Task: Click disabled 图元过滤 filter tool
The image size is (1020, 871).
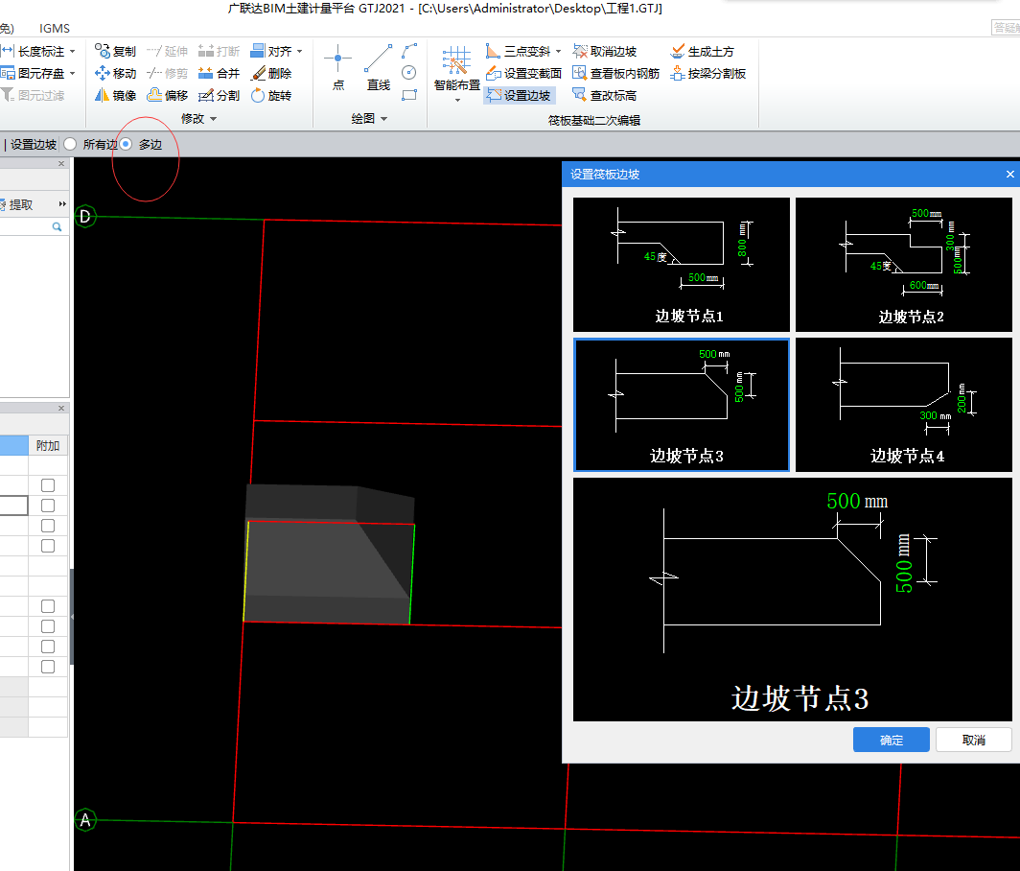Action: click(33, 96)
